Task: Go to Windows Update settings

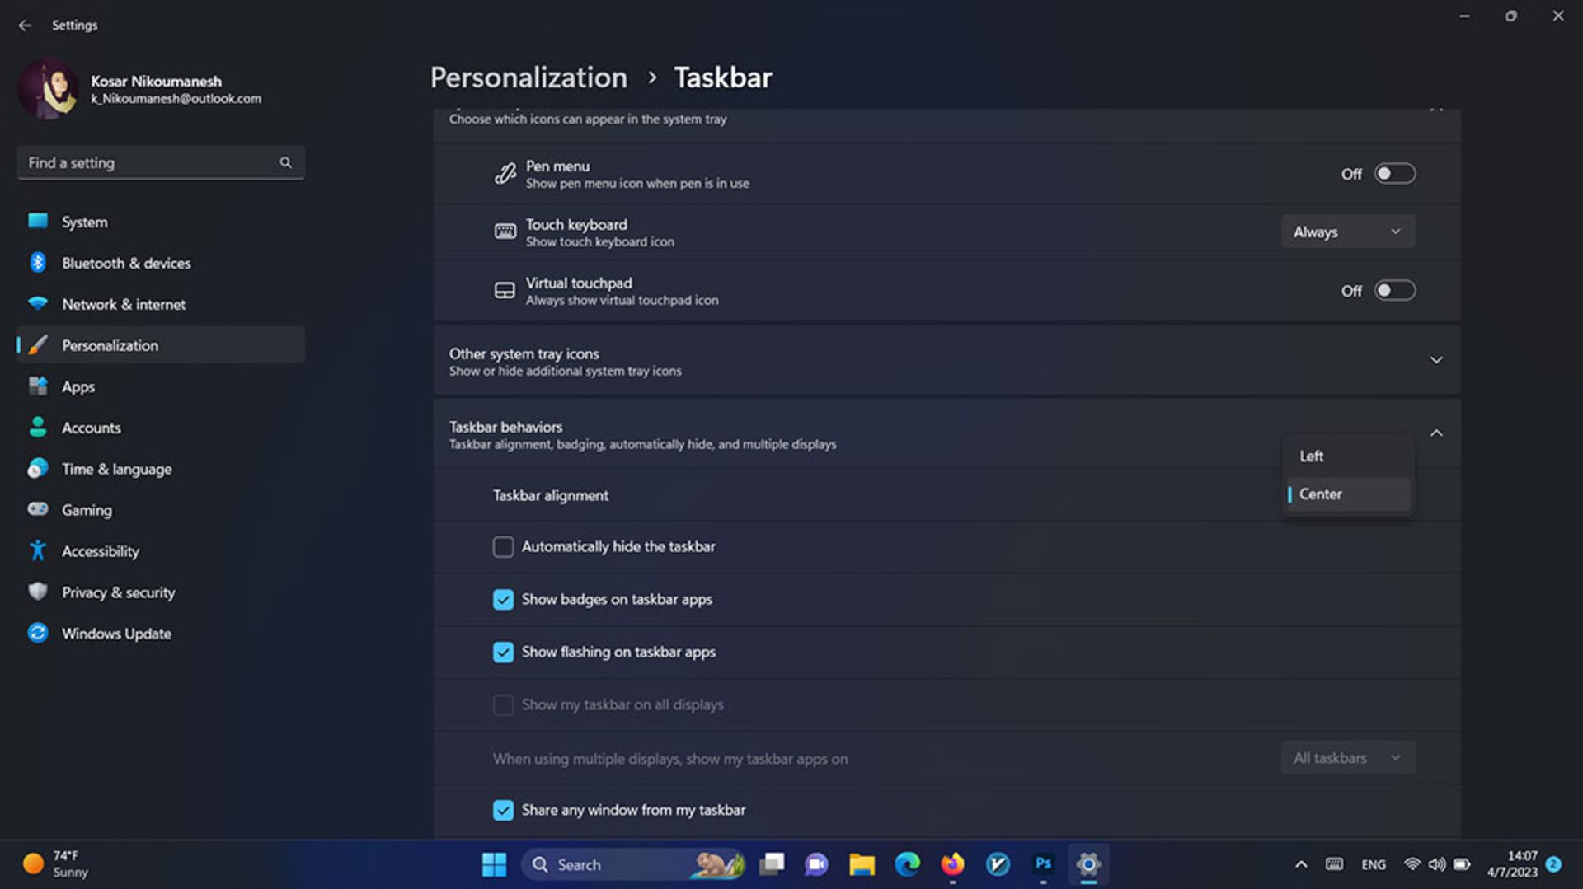Action: 116,634
